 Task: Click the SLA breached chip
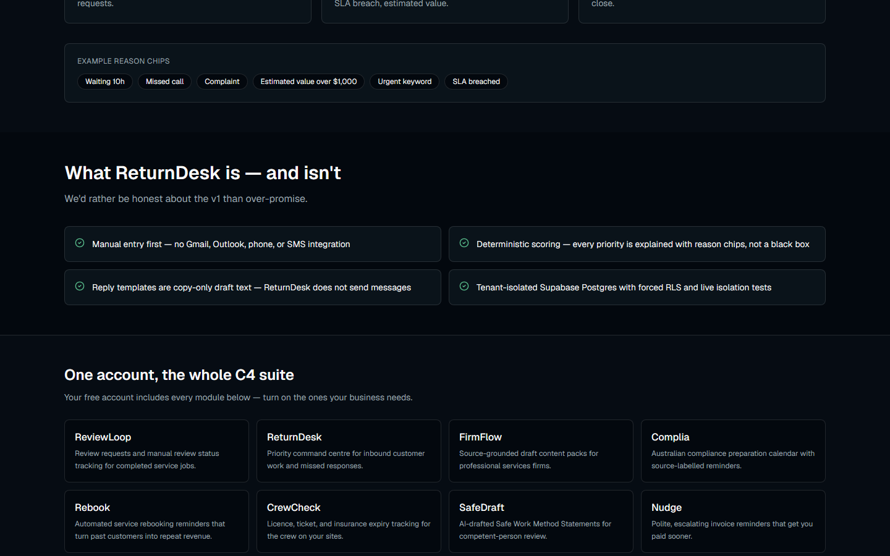point(476,82)
